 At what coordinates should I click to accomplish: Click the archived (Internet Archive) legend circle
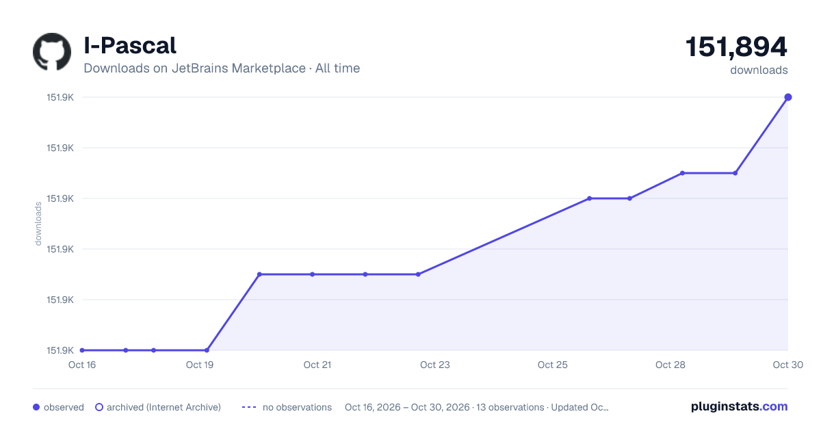pyautogui.click(x=99, y=407)
